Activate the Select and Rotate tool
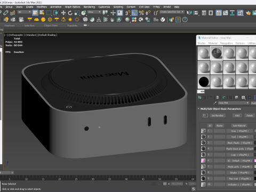The width and height of the screenshot is (256, 192). point(70,13)
